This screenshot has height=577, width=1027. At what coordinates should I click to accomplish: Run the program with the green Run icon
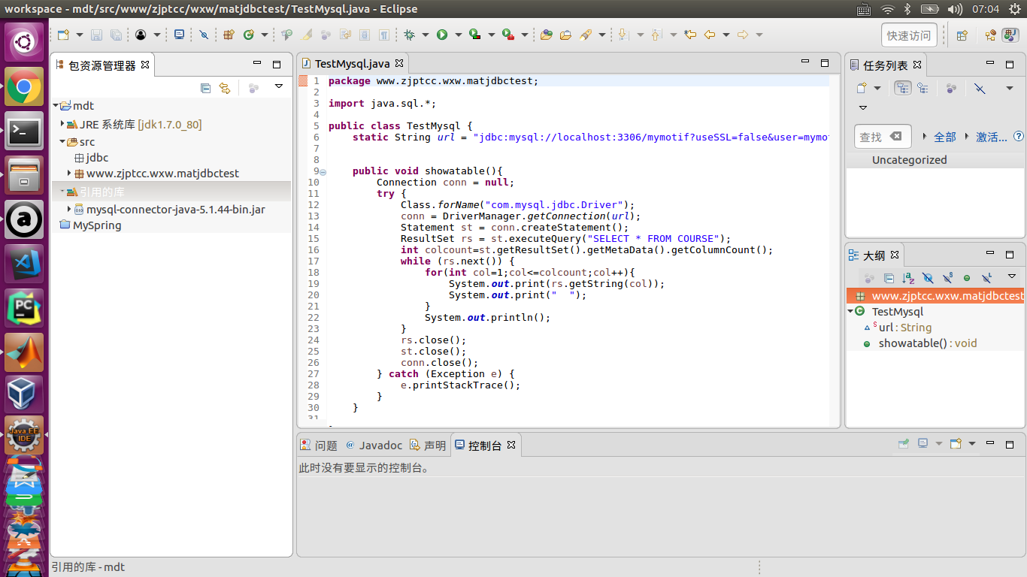pos(442,35)
